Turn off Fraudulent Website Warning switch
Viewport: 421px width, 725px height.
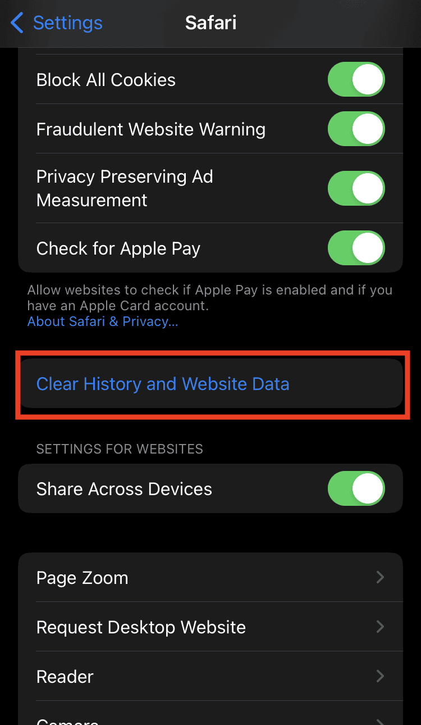click(x=356, y=129)
